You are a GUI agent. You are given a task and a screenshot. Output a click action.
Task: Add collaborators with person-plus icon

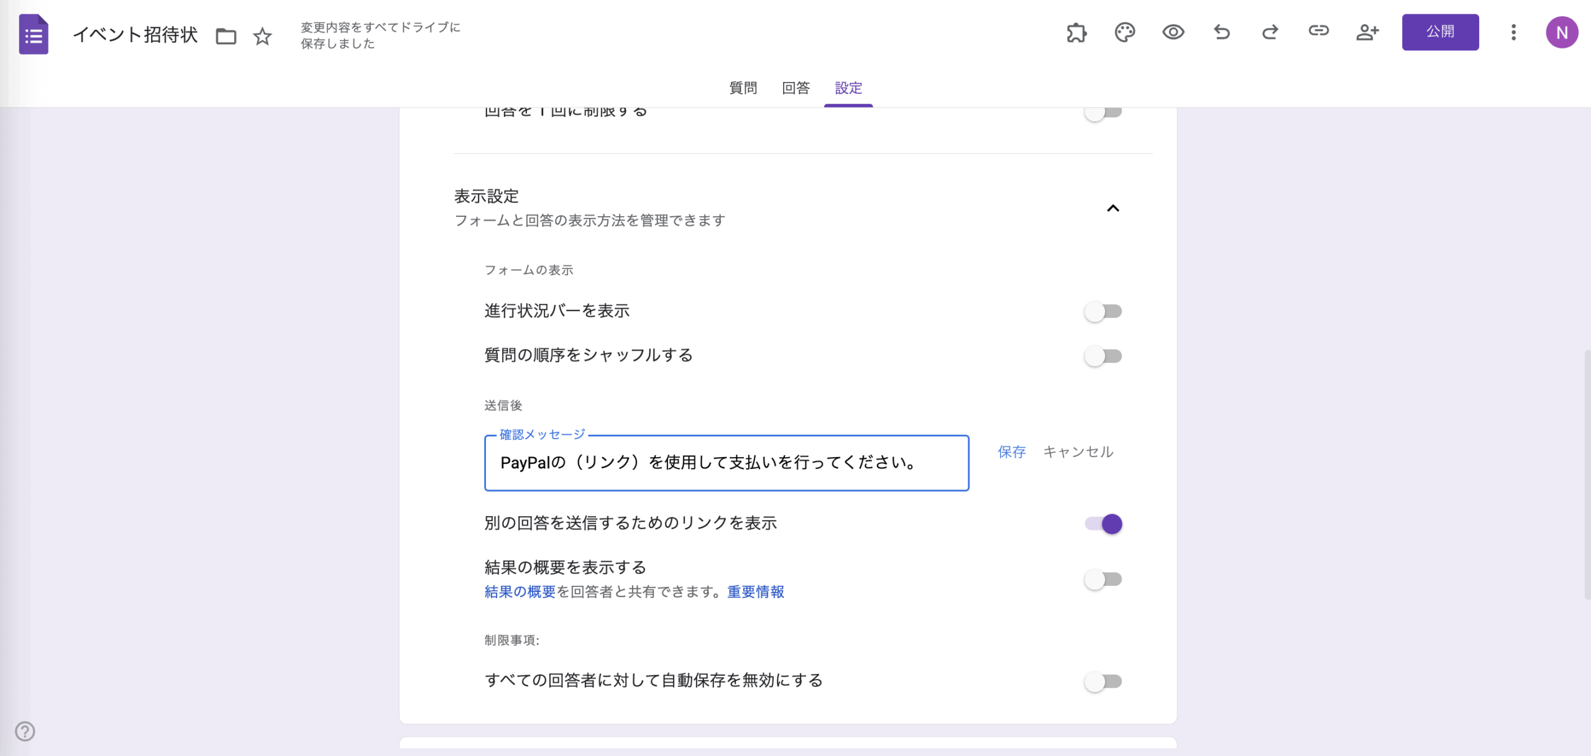[1367, 32]
